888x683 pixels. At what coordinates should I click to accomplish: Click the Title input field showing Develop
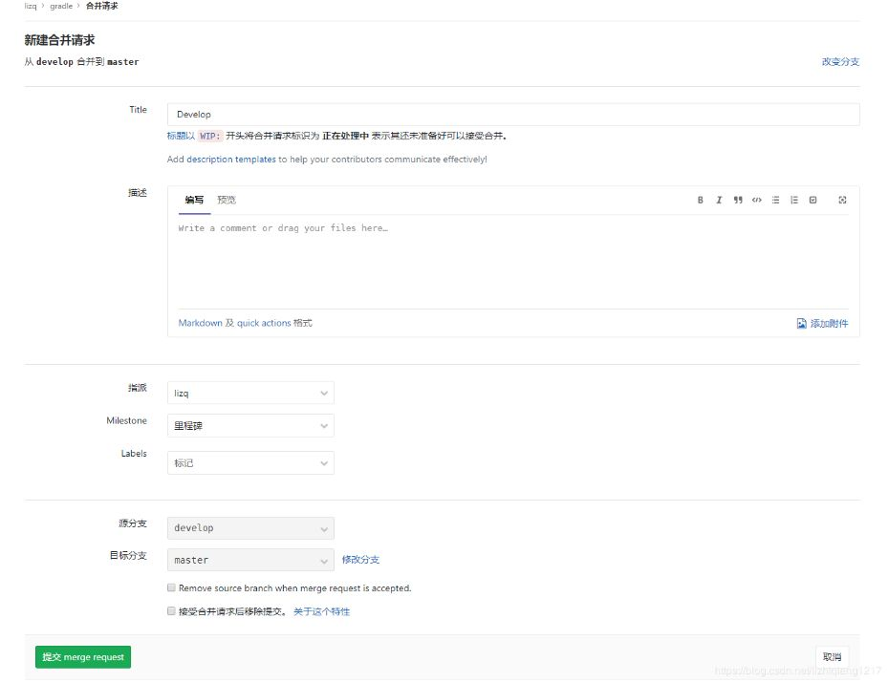tap(513, 114)
